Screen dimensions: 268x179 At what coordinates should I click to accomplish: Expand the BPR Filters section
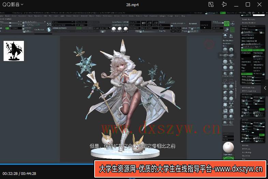coord(246,149)
